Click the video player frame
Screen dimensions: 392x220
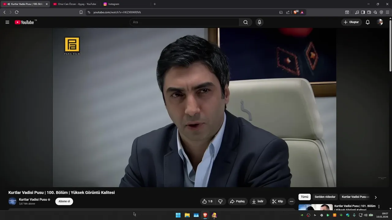[x=194, y=108]
